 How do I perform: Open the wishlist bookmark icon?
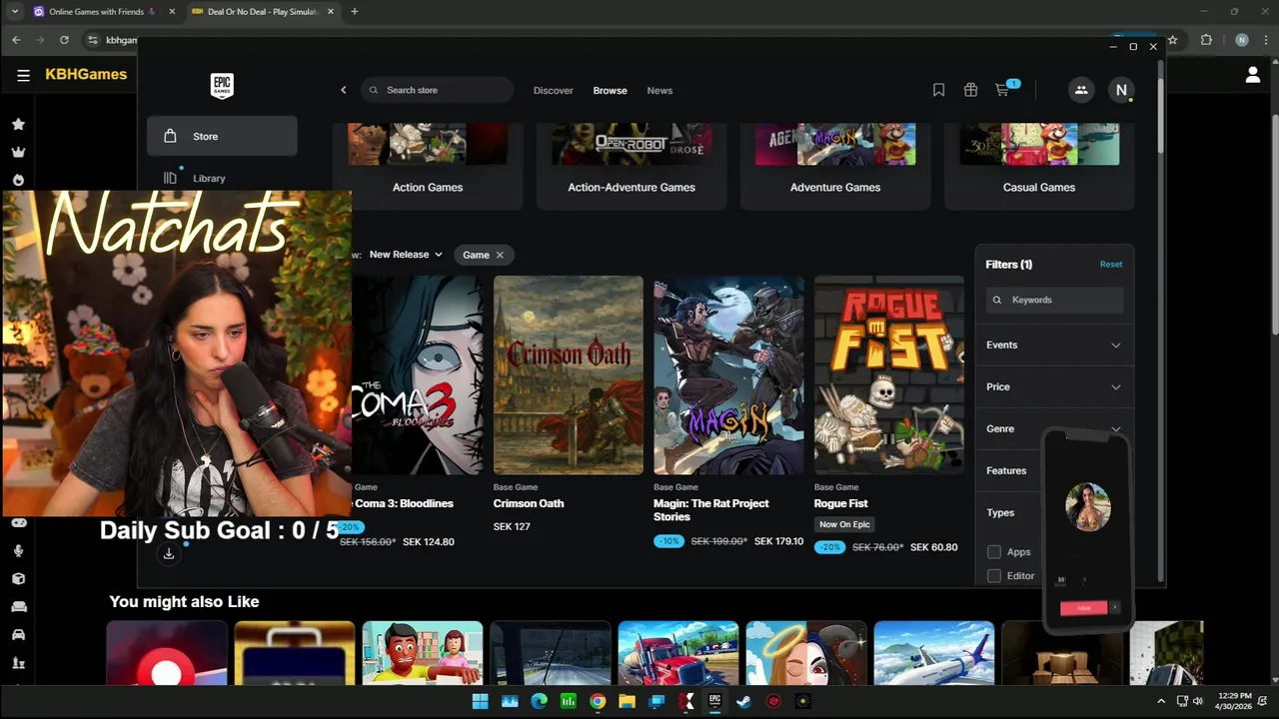coord(938,90)
